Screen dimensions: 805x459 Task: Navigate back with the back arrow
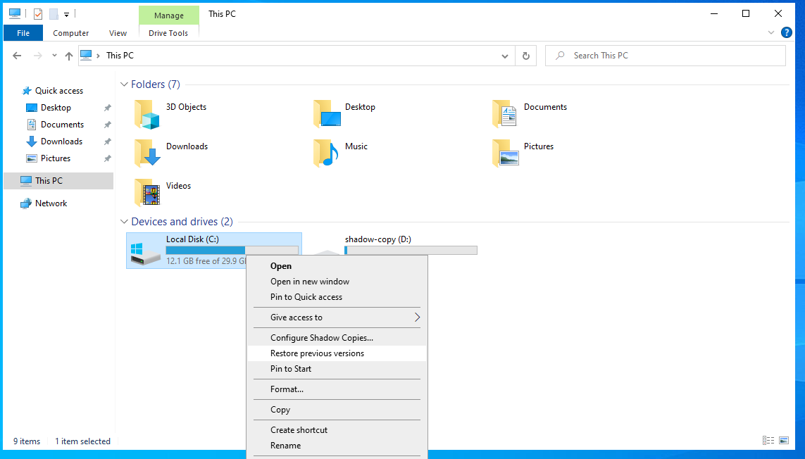[x=17, y=56]
